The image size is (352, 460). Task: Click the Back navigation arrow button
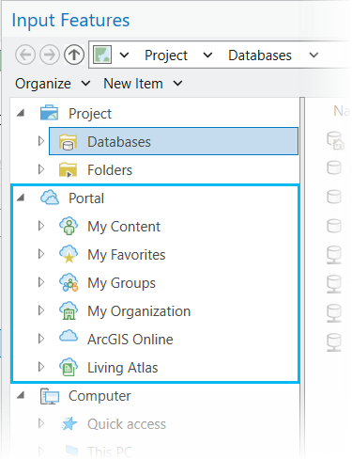pos(25,55)
